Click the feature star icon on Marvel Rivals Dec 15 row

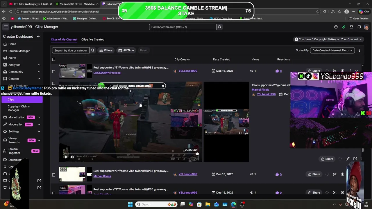click(x=342, y=174)
